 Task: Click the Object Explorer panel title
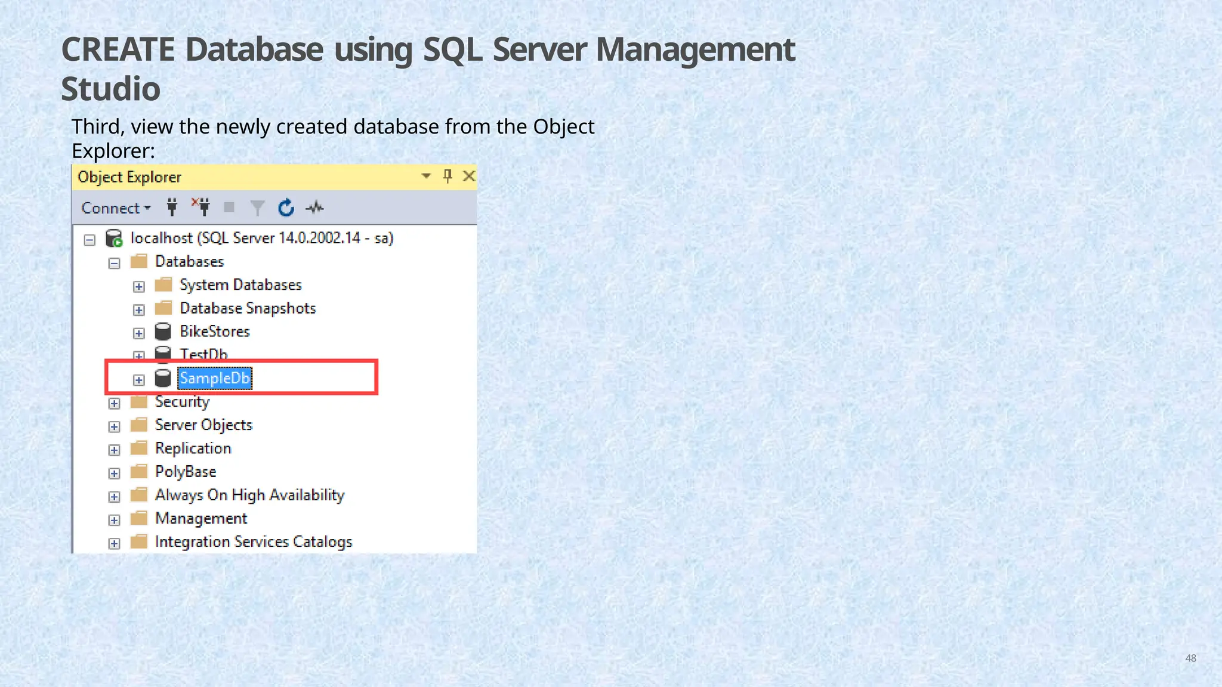point(129,177)
